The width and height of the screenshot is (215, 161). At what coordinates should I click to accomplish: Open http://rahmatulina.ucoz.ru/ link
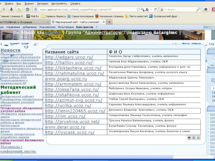coord(74,73)
